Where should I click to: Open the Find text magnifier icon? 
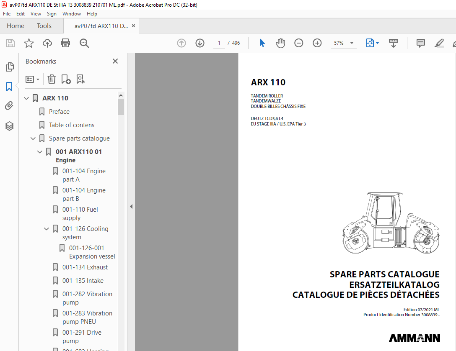[x=84, y=43]
